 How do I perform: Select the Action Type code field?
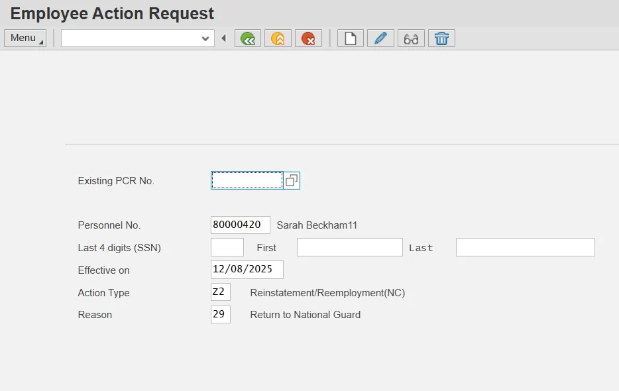tap(221, 292)
